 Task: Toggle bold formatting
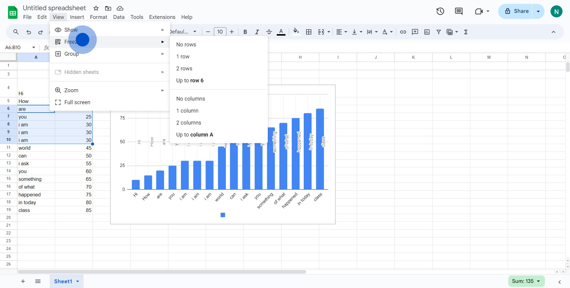pos(245,32)
